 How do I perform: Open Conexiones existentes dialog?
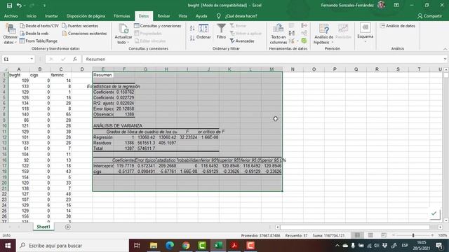[x=84, y=34]
